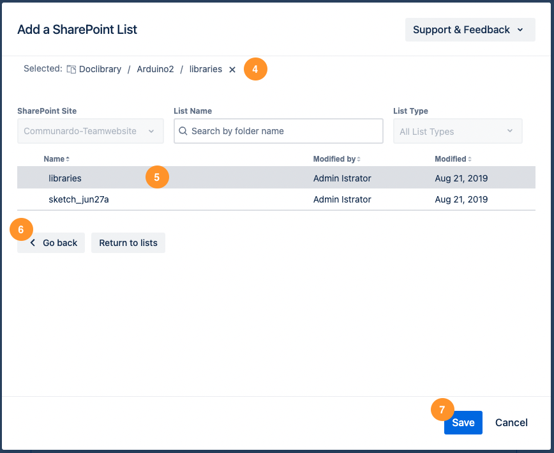Viewport: 554px width, 453px height.
Task: Open the All List Types dropdown
Action: (457, 132)
